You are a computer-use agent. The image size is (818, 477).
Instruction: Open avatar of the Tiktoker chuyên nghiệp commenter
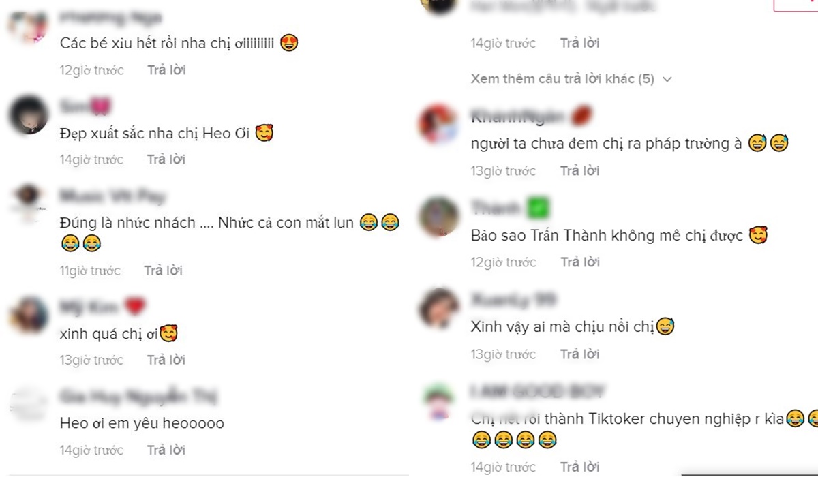pos(438,401)
